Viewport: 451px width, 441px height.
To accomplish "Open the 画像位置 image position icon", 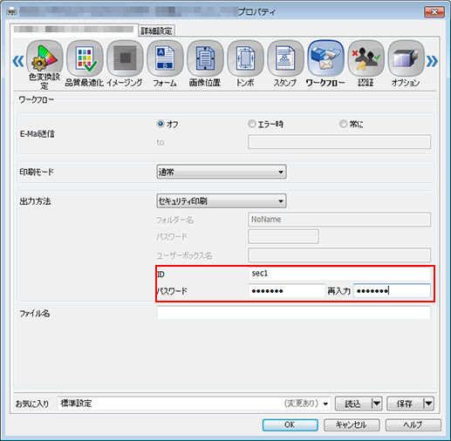I will point(205,59).
